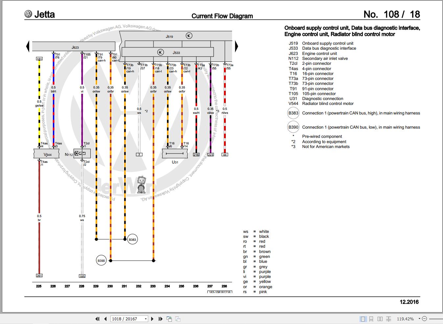Screen dimensions: 443x324
Task: Click track number 225 on the bottom scale
Action: 39,286
